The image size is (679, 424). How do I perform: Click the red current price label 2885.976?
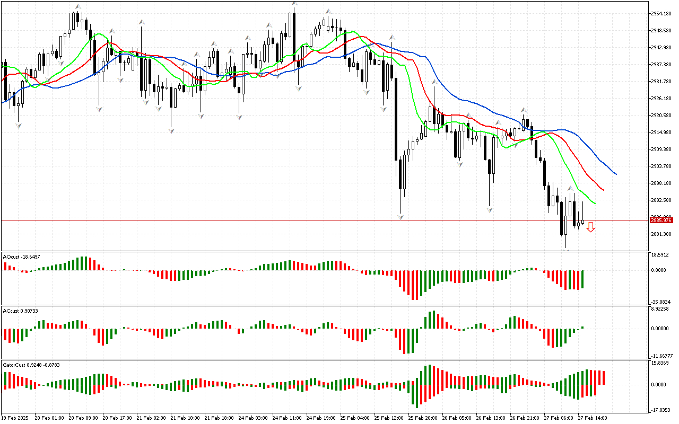coord(661,220)
